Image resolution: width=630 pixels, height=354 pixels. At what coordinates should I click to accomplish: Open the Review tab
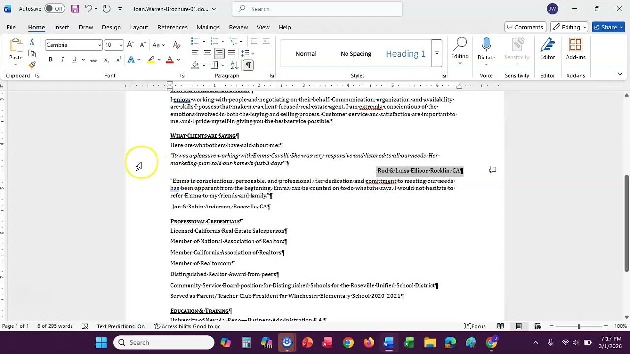coord(238,27)
